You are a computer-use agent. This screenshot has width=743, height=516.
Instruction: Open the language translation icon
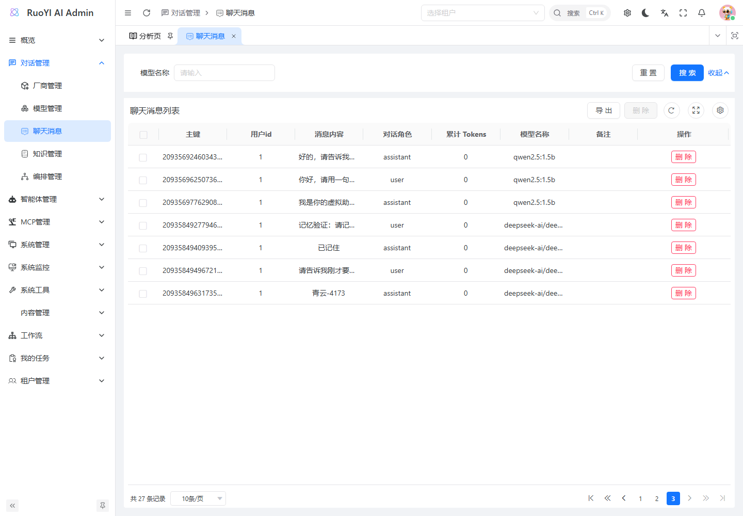(665, 13)
